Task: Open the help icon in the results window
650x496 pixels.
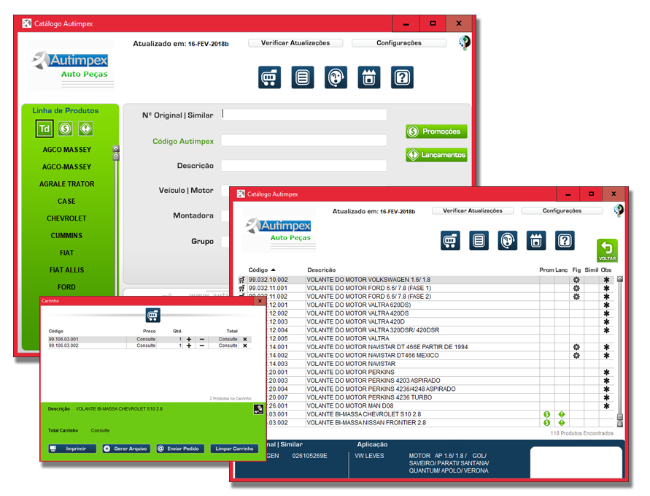Action: click(x=565, y=241)
